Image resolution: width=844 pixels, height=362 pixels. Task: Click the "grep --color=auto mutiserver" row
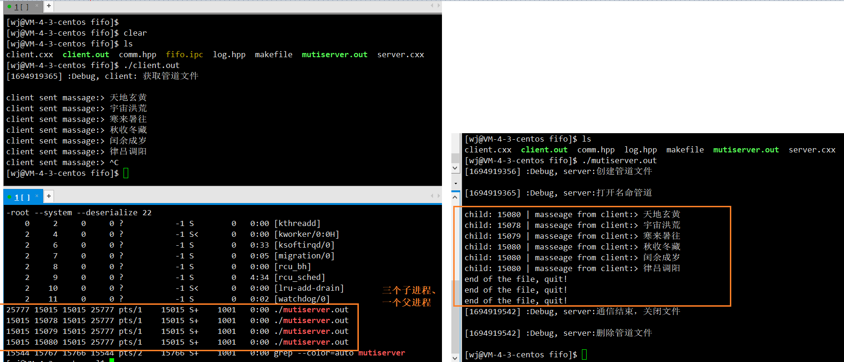click(x=206, y=353)
